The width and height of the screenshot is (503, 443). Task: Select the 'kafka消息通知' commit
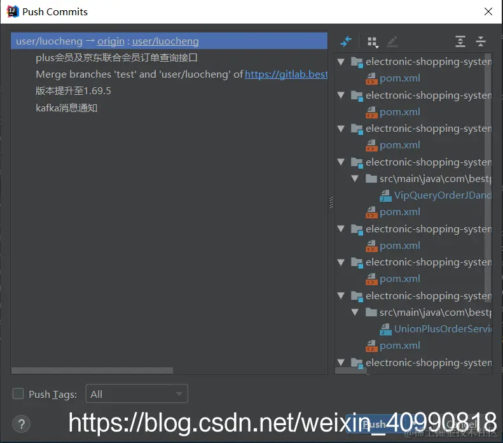[x=66, y=108]
